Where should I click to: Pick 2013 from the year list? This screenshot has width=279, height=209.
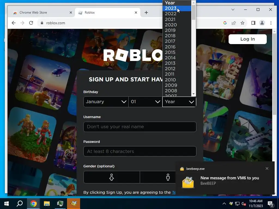177,63
